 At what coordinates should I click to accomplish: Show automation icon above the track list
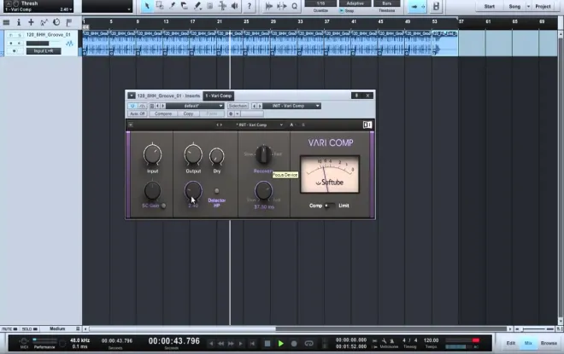pyautogui.click(x=44, y=22)
